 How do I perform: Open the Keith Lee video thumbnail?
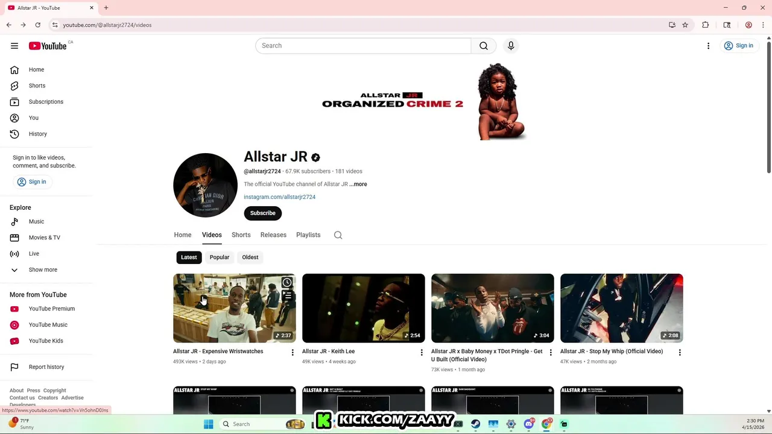(364, 308)
